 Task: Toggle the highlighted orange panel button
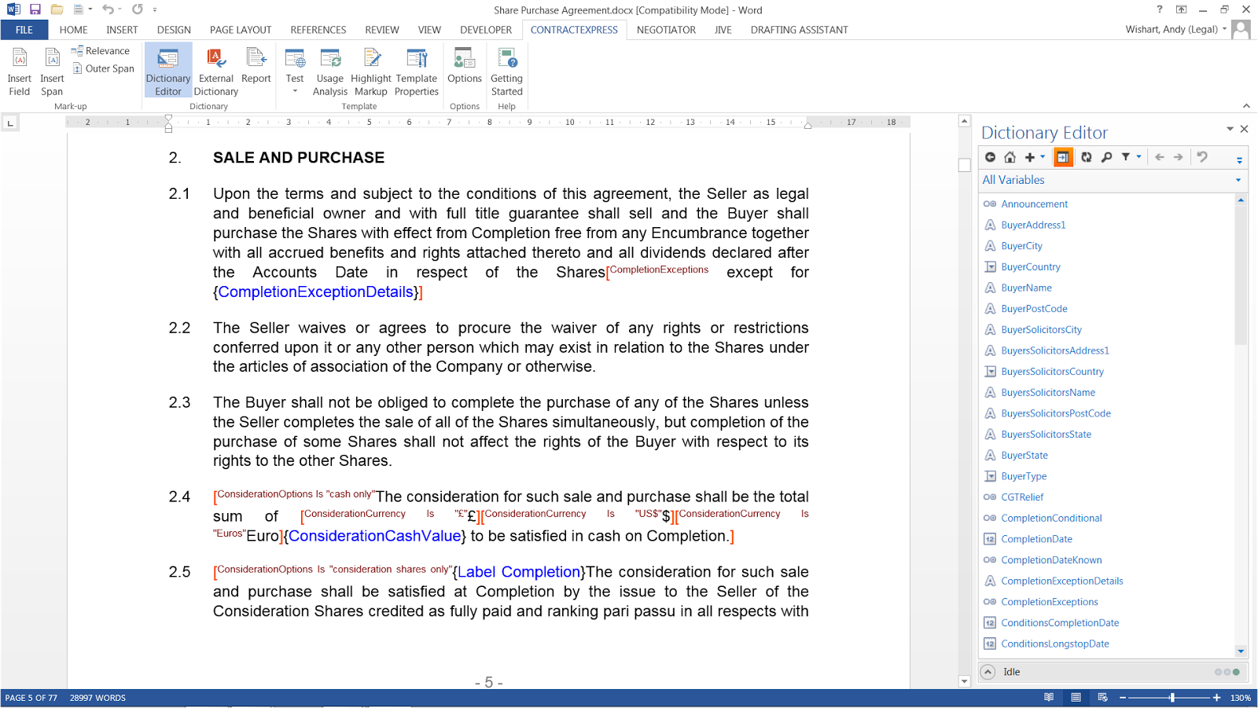[1062, 157]
